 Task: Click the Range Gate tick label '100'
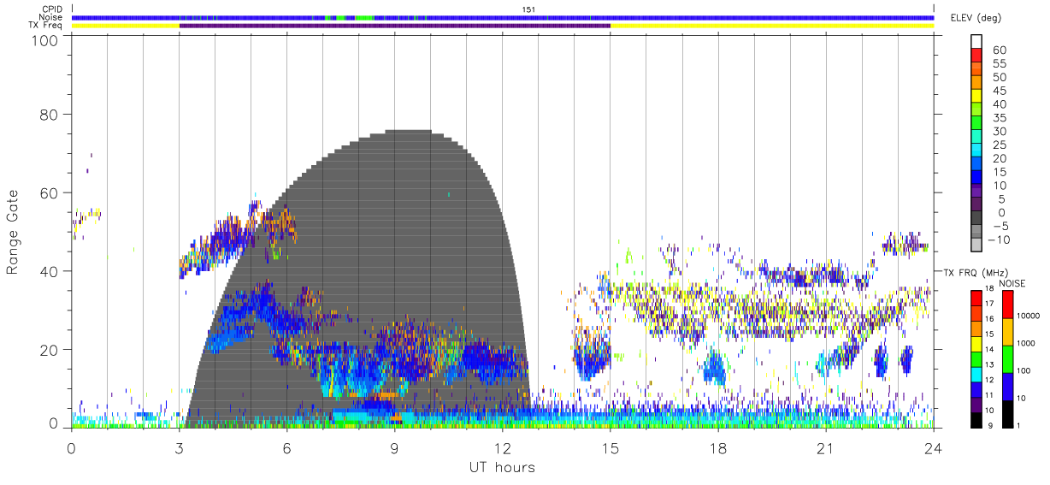46,40
